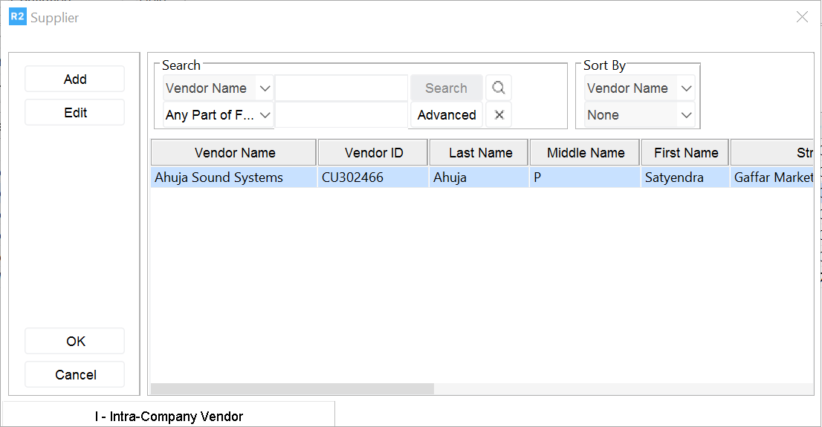Click the X clear search icon
Viewport: 822px width, 427px height.
[499, 115]
